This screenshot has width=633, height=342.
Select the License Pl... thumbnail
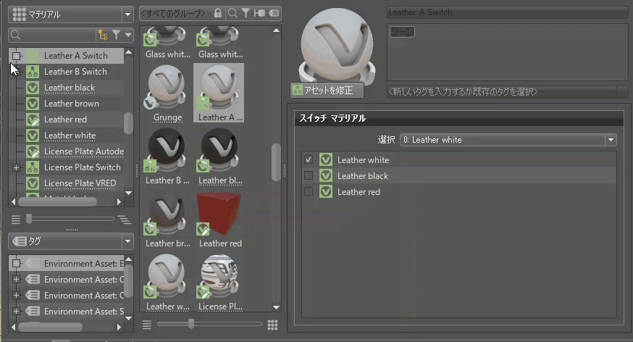[219, 283]
